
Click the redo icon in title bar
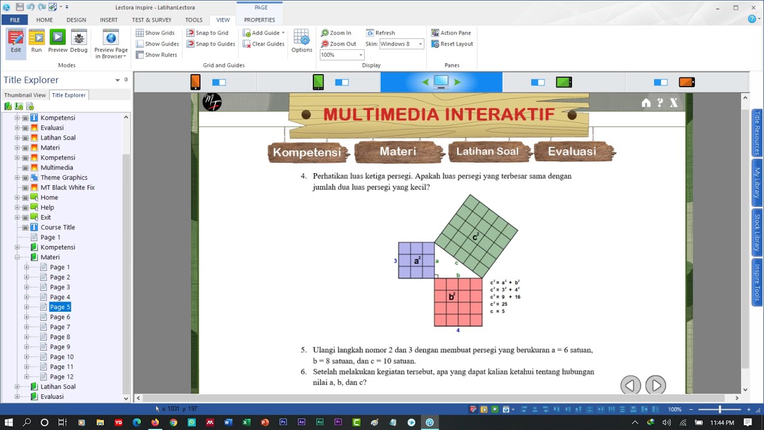tap(42, 7)
